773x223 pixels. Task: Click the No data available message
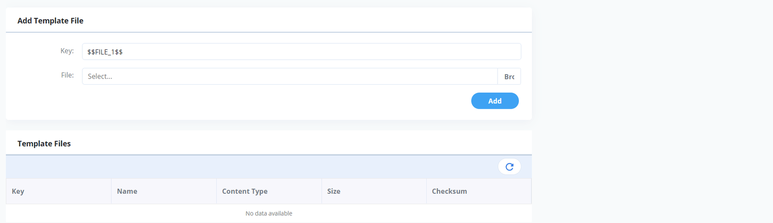click(x=269, y=213)
